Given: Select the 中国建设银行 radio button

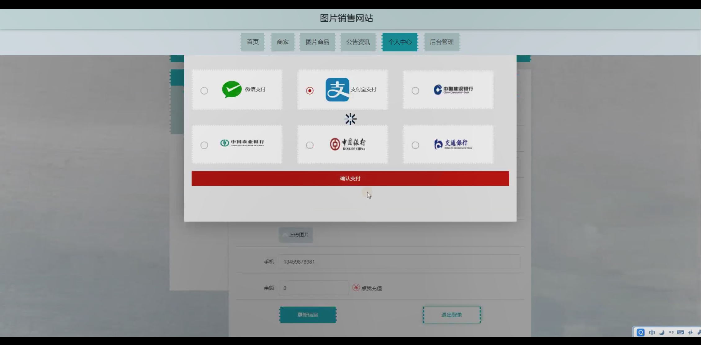Looking at the screenshot, I should point(415,91).
